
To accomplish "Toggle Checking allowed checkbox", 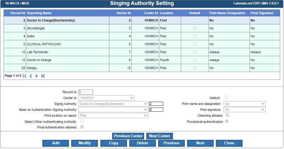I will pyautogui.click(x=227, y=115).
